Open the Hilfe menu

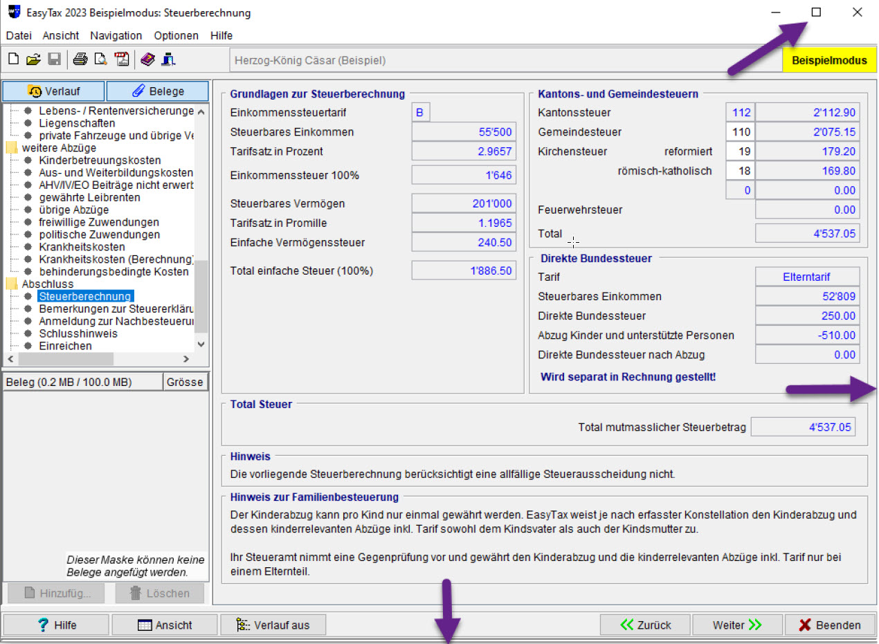coord(221,35)
